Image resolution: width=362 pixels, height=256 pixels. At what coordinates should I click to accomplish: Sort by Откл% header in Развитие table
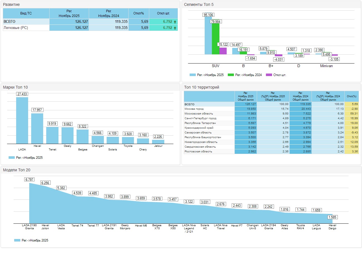pyautogui.click(x=139, y=13)
